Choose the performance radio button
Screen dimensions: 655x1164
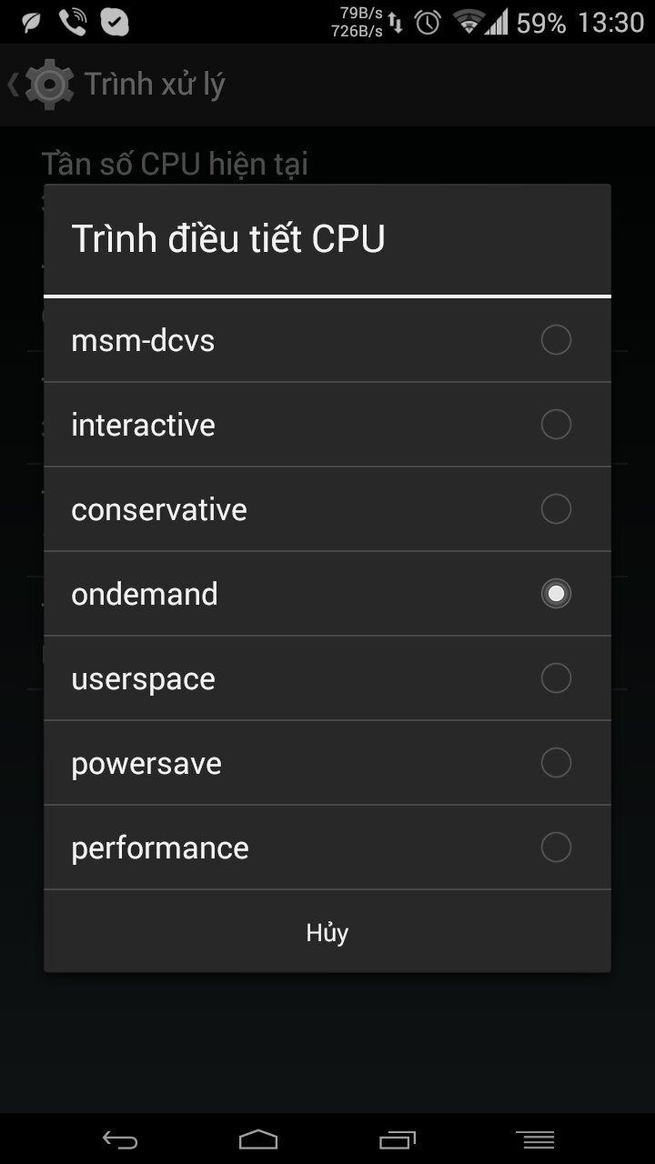pos(556,848)
